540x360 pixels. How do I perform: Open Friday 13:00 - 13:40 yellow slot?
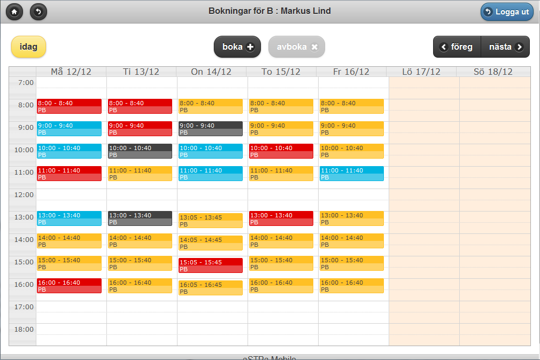point(352,218)
